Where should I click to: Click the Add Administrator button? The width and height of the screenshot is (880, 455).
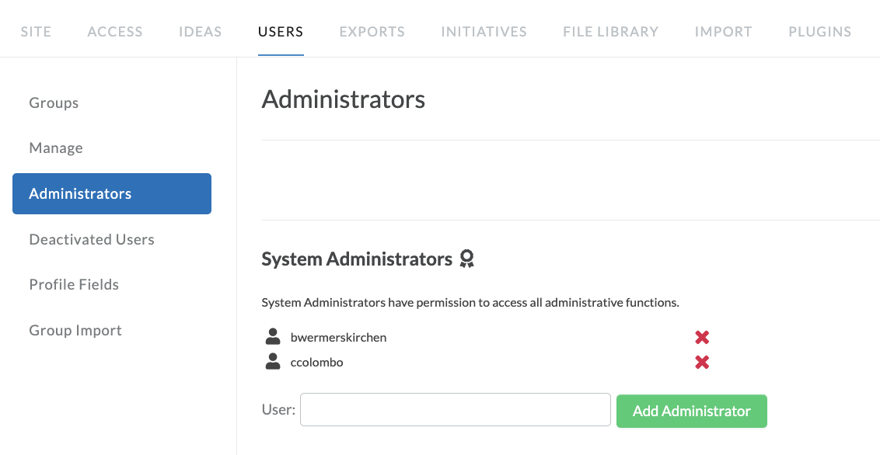pos(691,412)
